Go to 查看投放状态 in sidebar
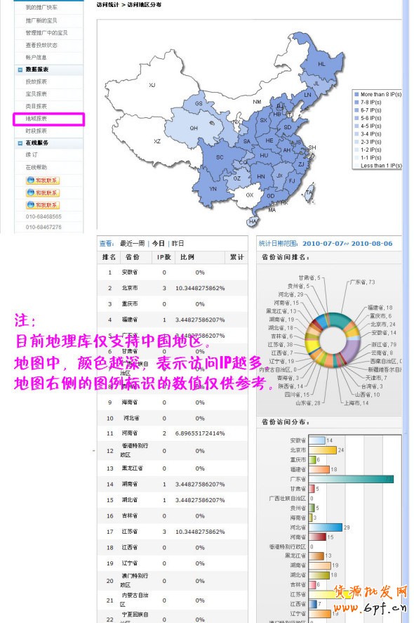414x623 pixels. pyautogui.click(x=41, y=45)
